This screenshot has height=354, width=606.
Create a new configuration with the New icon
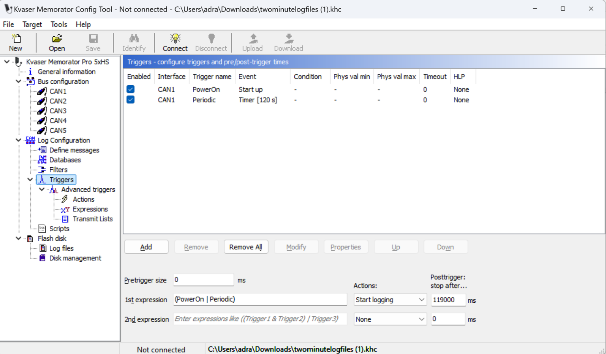16,42
